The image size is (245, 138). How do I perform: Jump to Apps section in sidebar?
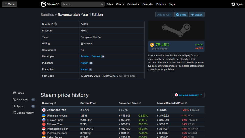[x=18, y=106]
